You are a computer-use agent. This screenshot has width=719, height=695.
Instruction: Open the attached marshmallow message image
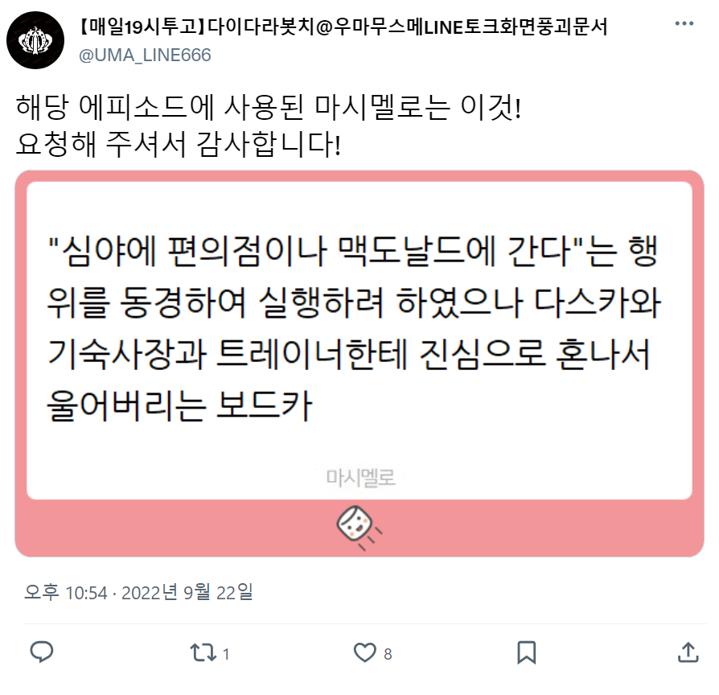click(359, 364)
